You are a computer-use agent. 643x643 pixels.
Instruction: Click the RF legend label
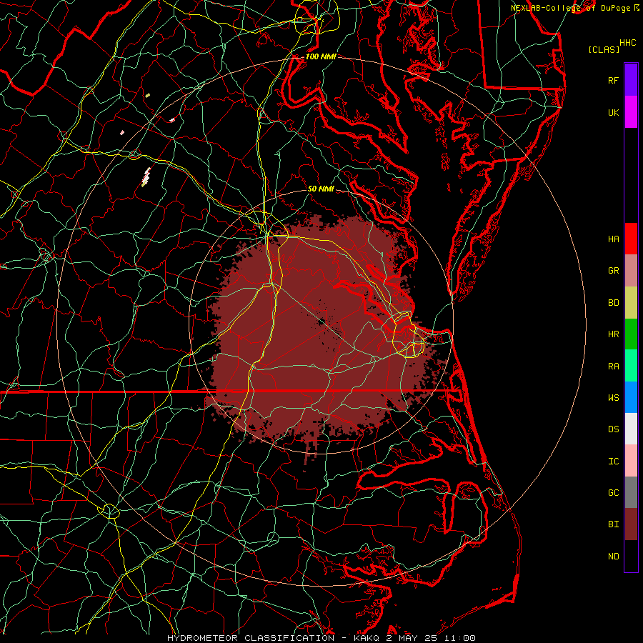click(x=613, y=80)
